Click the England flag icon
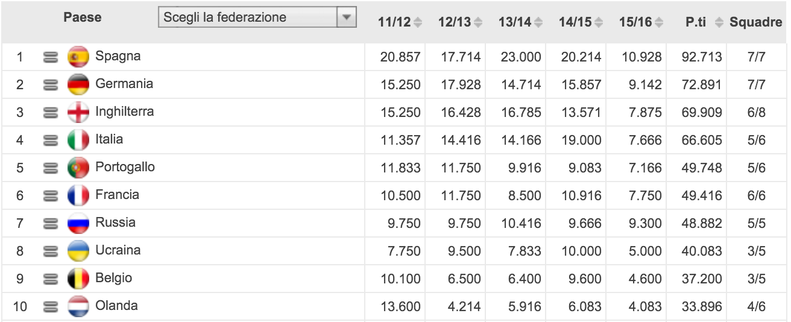791x322 pixels. [78, 112]
